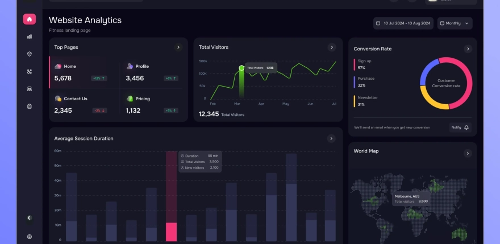
Task: Select the shield check sidebar icon
Action: click(30, 54)
